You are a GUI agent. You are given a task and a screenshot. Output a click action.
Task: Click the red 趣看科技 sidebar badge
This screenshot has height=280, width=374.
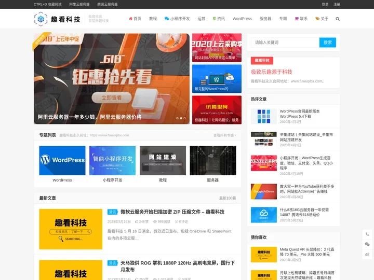(x=262, y=61)
